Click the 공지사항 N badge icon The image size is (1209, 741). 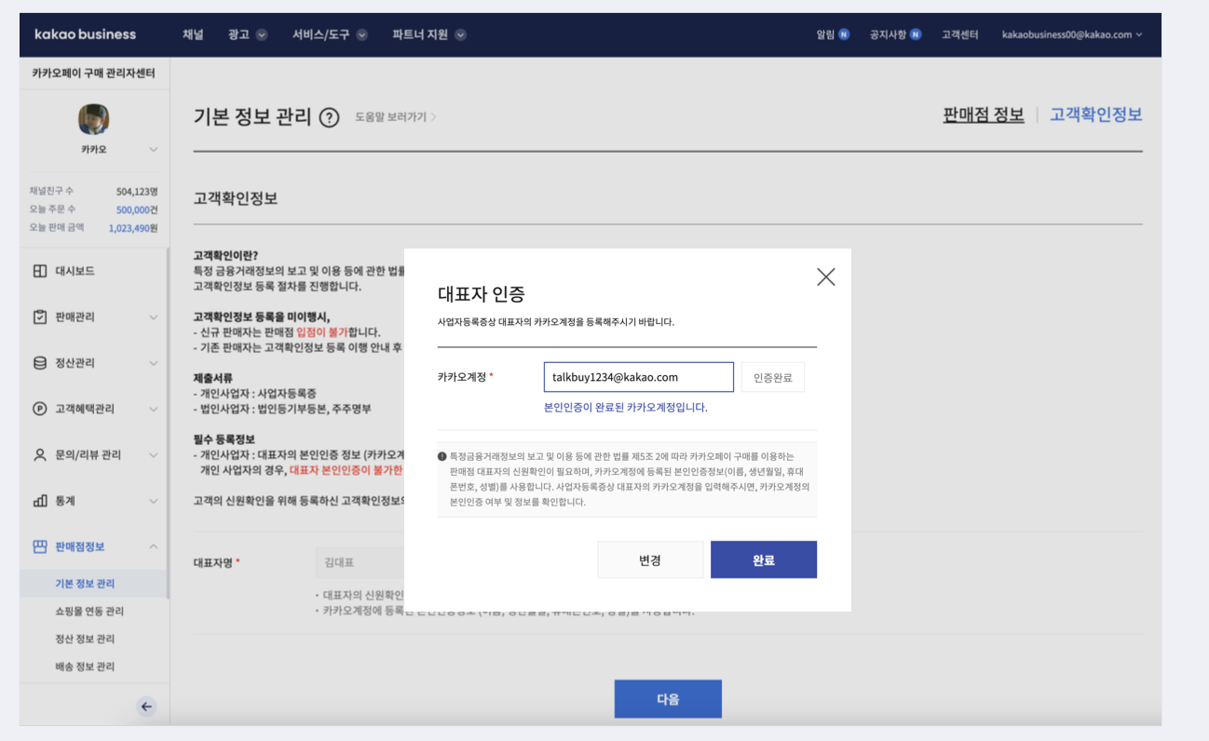coord(916,34)
